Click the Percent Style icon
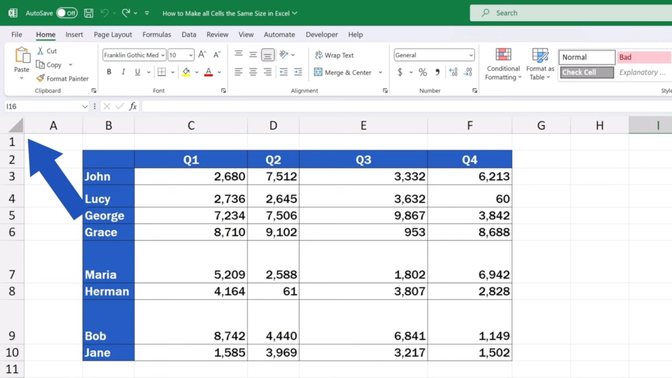 pos(422,72)
